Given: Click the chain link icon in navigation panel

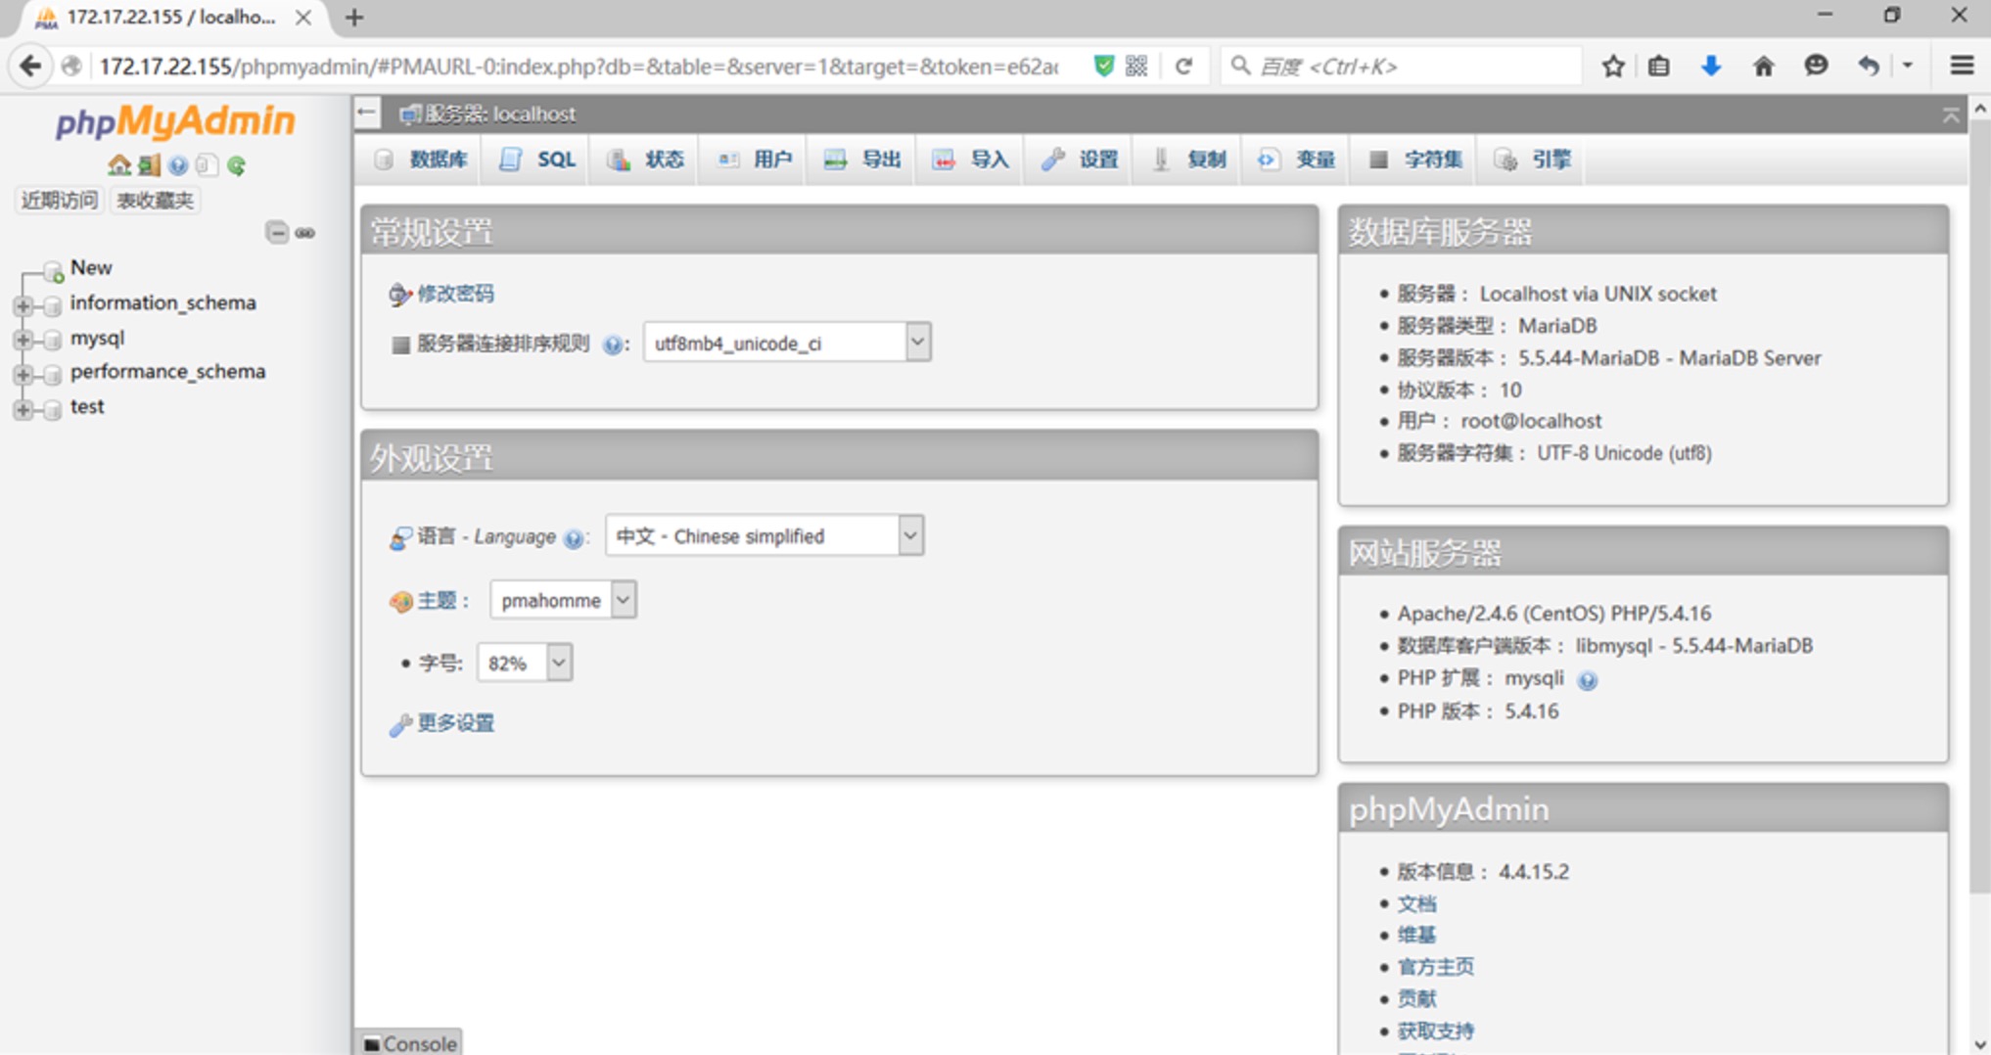Looking at the screenshot, I should click(305, 233).
